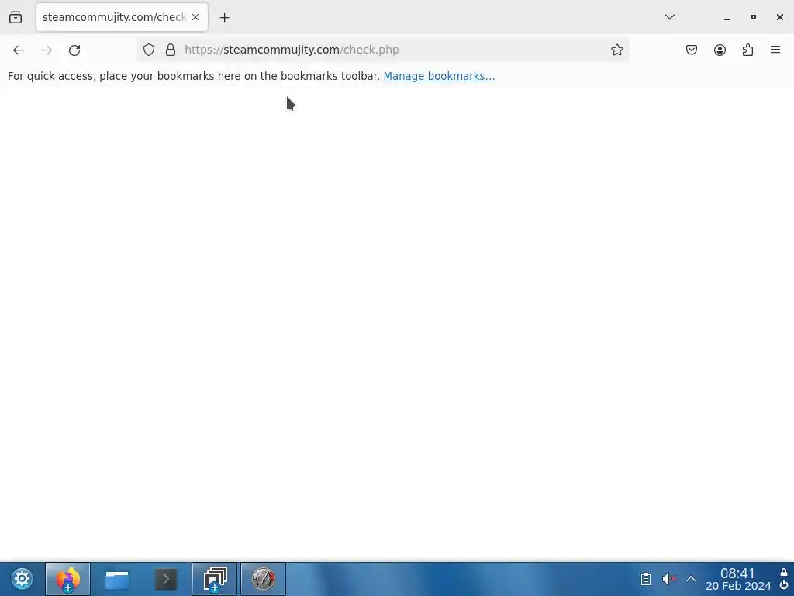This screenshot has height=596, width=794.
Task: Open power options in tray
Action: click(784, 585)
